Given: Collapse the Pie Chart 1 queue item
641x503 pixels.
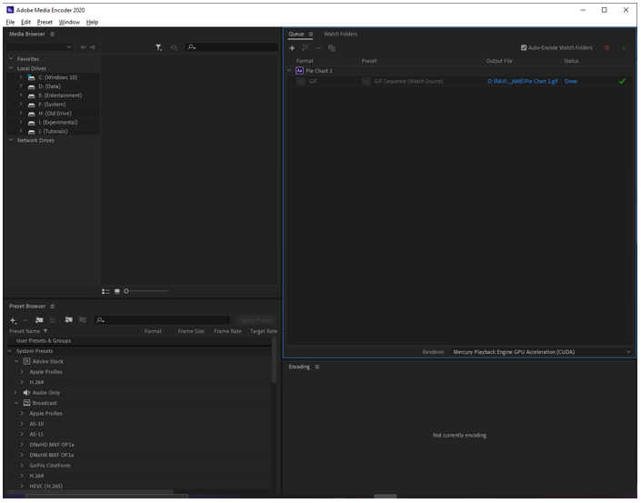Looking at the screenshot, I should tap(289, 70).
